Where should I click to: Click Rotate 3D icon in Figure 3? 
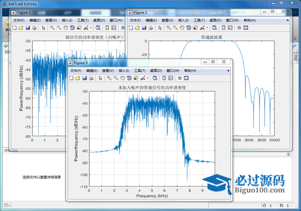tap(129, 78)
